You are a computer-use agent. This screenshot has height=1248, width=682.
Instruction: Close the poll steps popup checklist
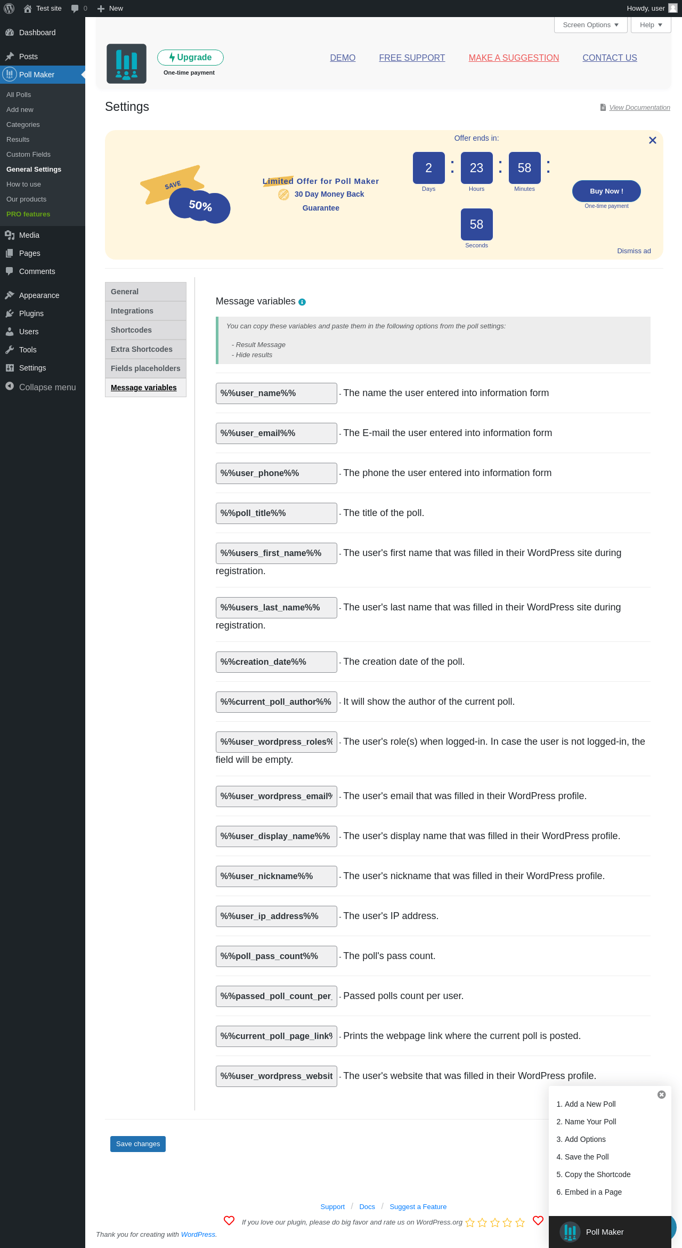tap(661, 1094)
